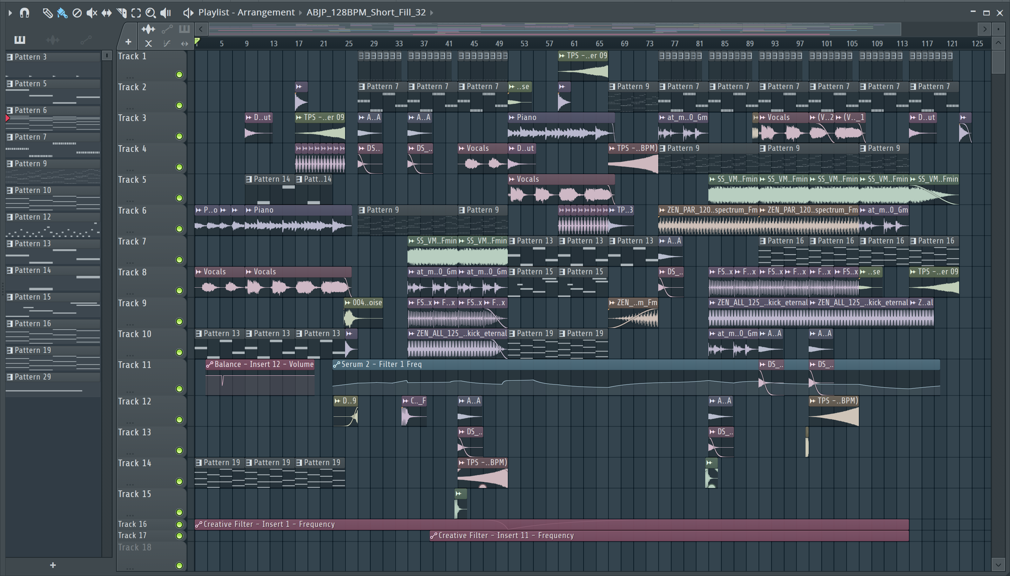1010x576 pixels.
Task: Expand arrow after Playlist - Arrangement
Action: (301, 13)
